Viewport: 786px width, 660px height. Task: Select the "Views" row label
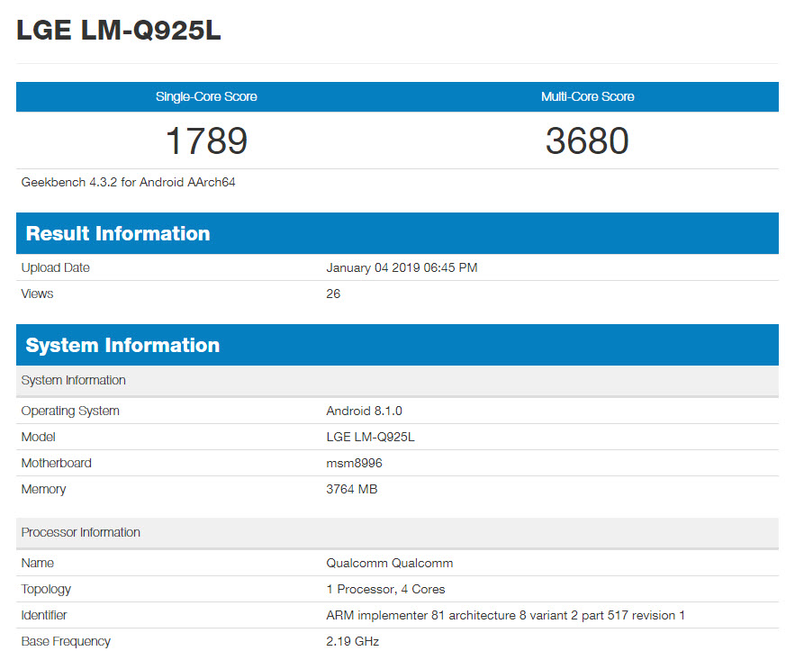[37, 294]
